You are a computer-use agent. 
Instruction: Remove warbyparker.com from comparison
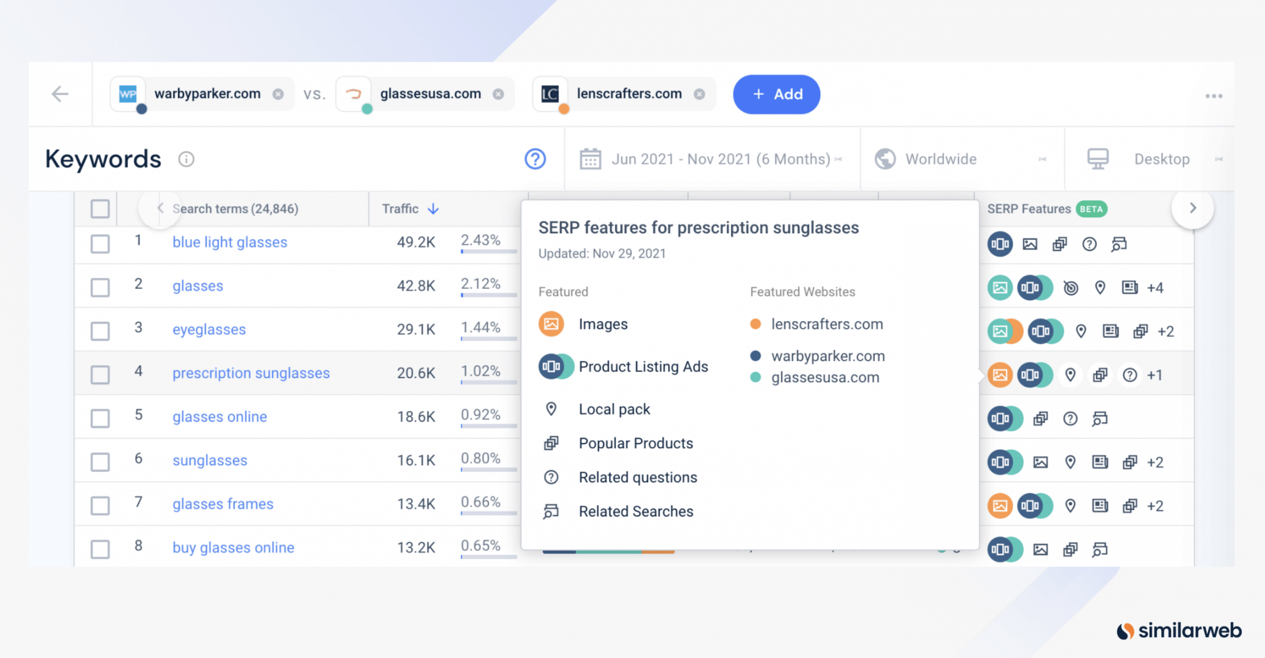click(x=278, y=94)
